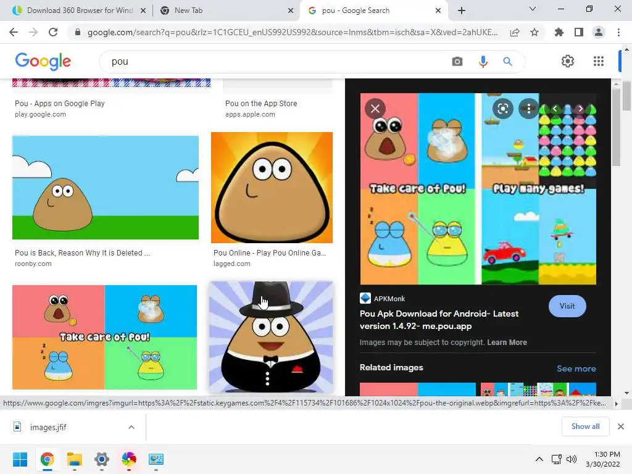This screenshot has height=474, width=632.
Task: Click the address bar URL
Action: [292, 32]
